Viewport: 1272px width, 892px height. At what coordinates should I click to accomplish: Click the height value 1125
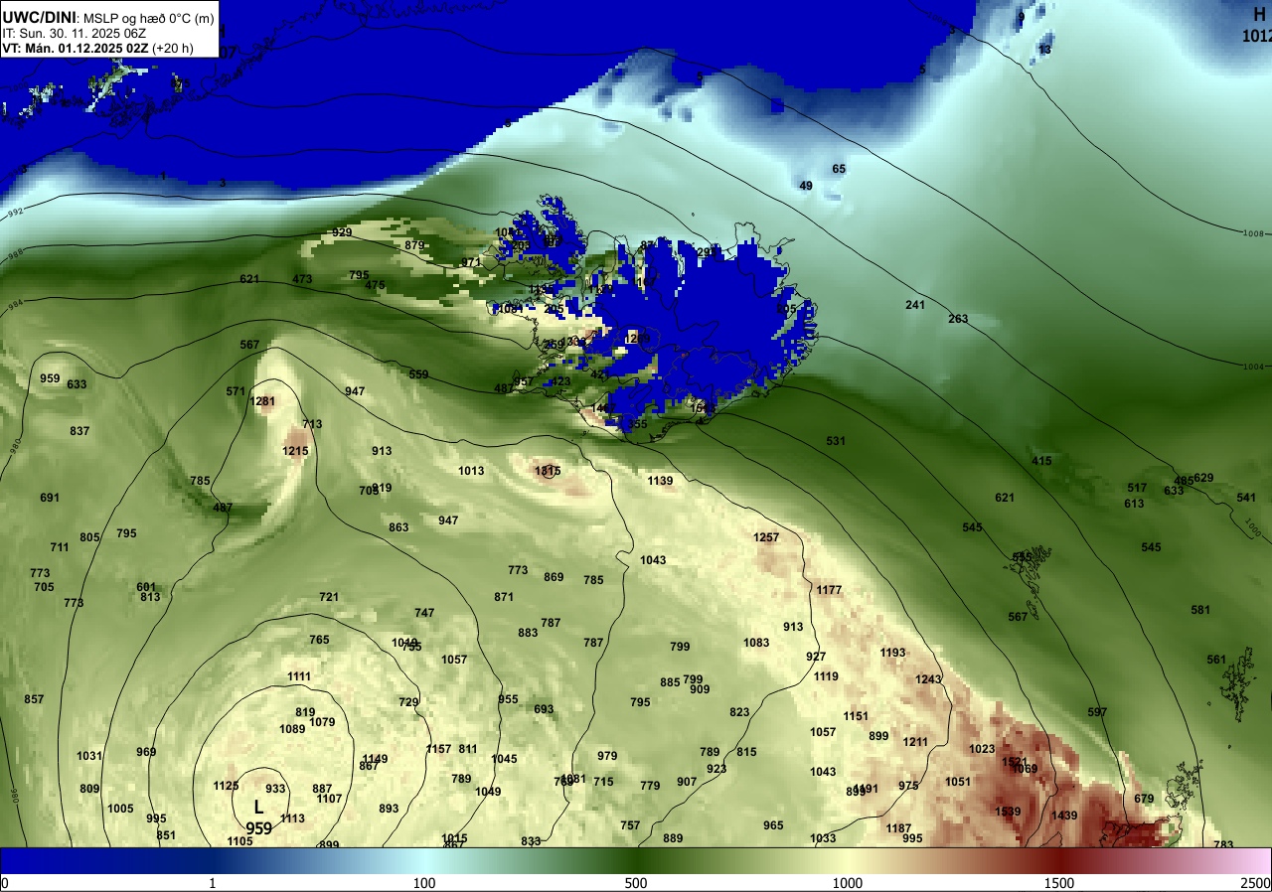tap(226, 786)
